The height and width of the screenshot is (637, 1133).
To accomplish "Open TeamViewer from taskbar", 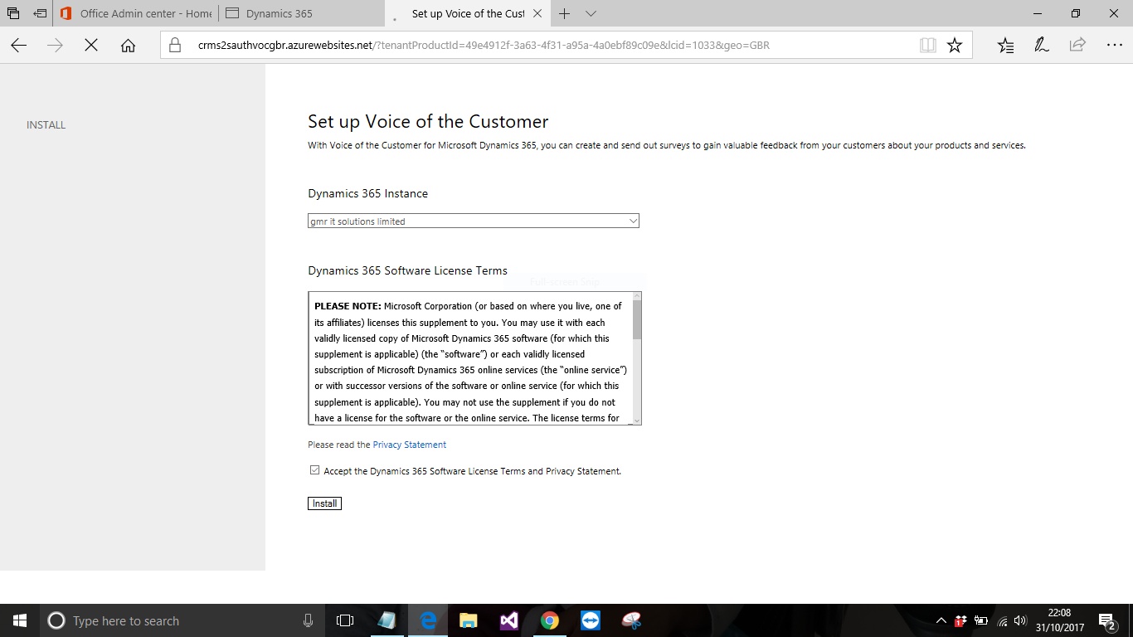I will coord(591,620).
